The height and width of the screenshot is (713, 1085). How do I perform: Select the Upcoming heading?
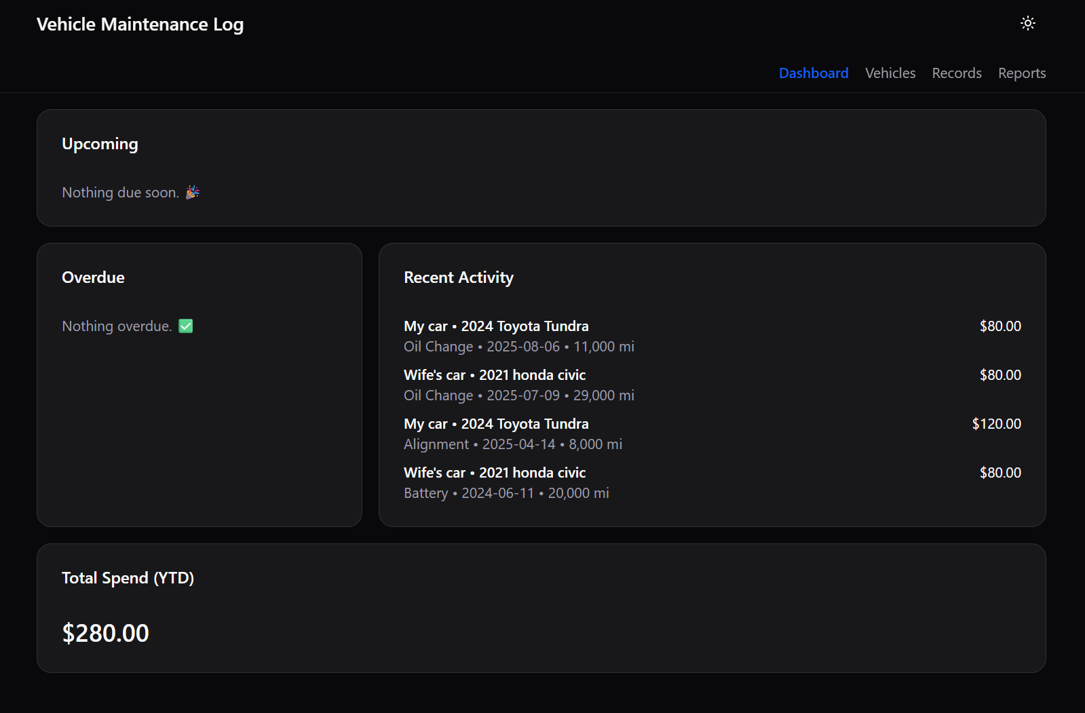tap(100, 144)
